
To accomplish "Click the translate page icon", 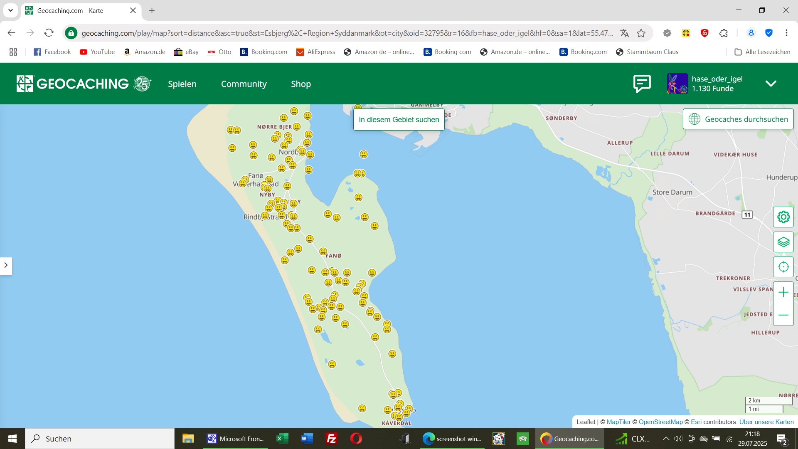I will coord(624,33).
